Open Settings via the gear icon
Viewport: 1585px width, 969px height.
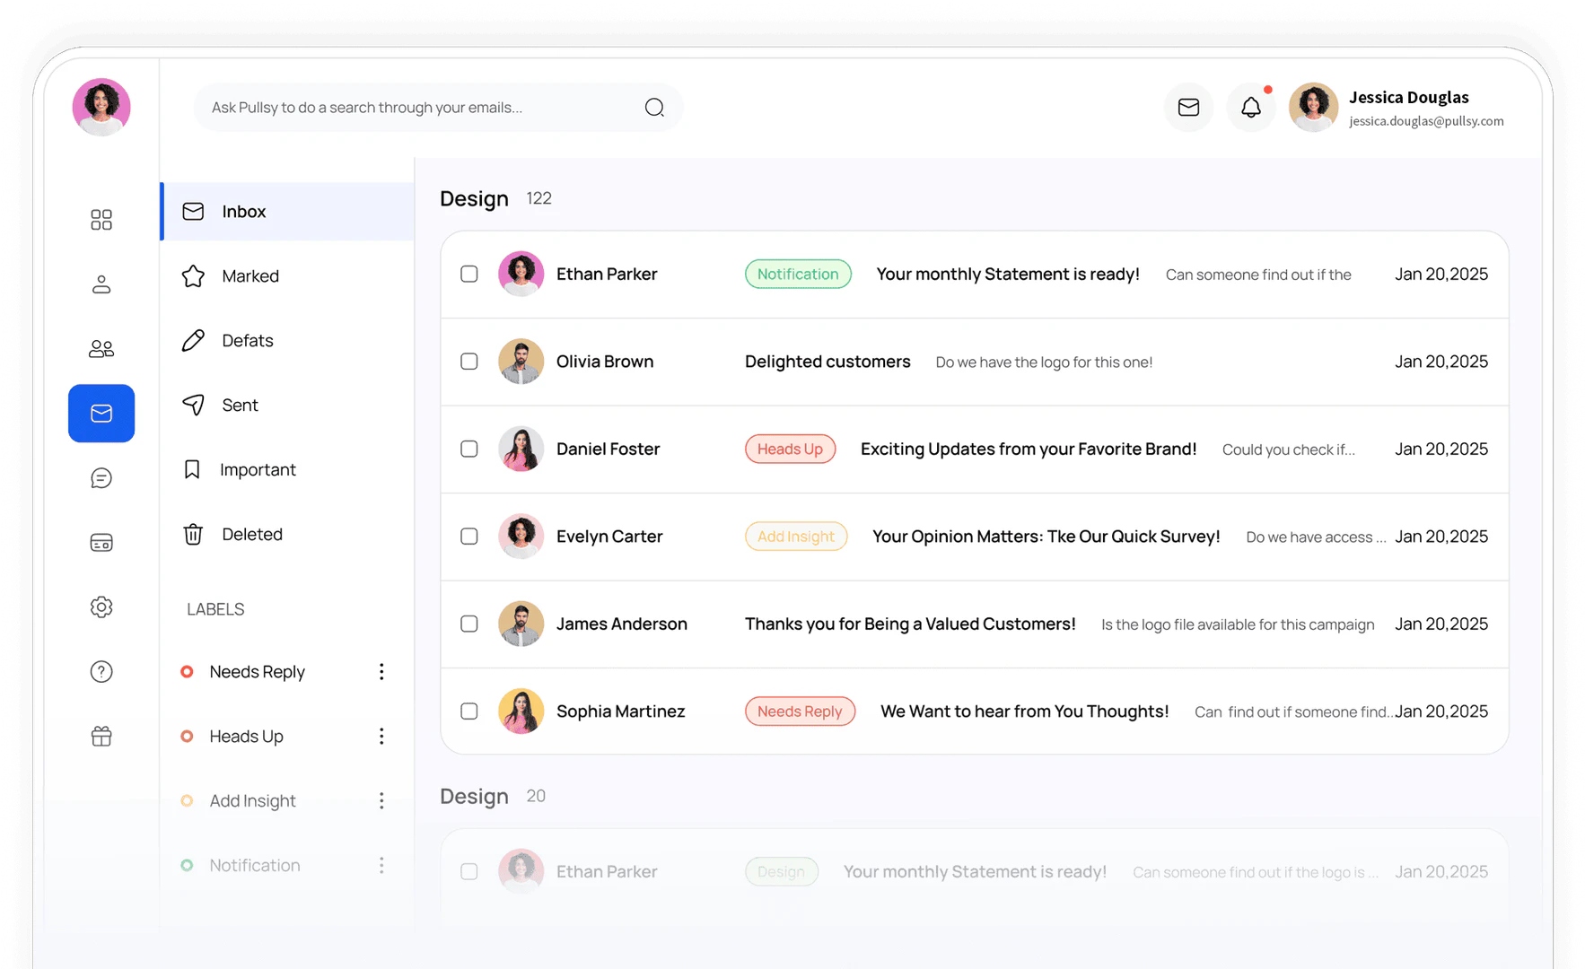point(101,607)
